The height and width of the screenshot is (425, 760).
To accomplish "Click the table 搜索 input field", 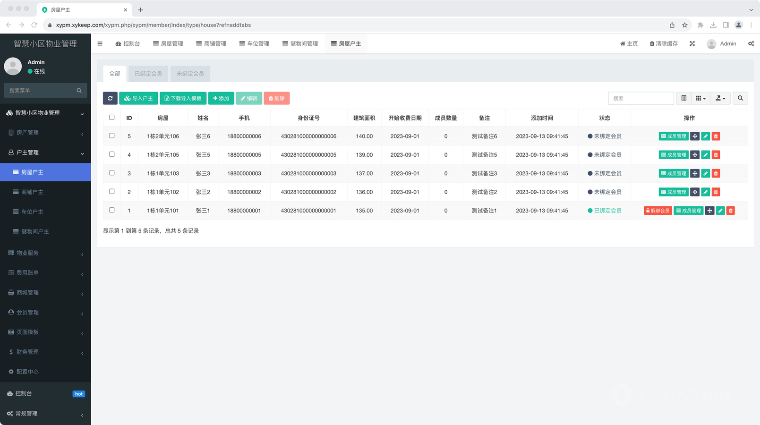I will (x=640, y=98).
